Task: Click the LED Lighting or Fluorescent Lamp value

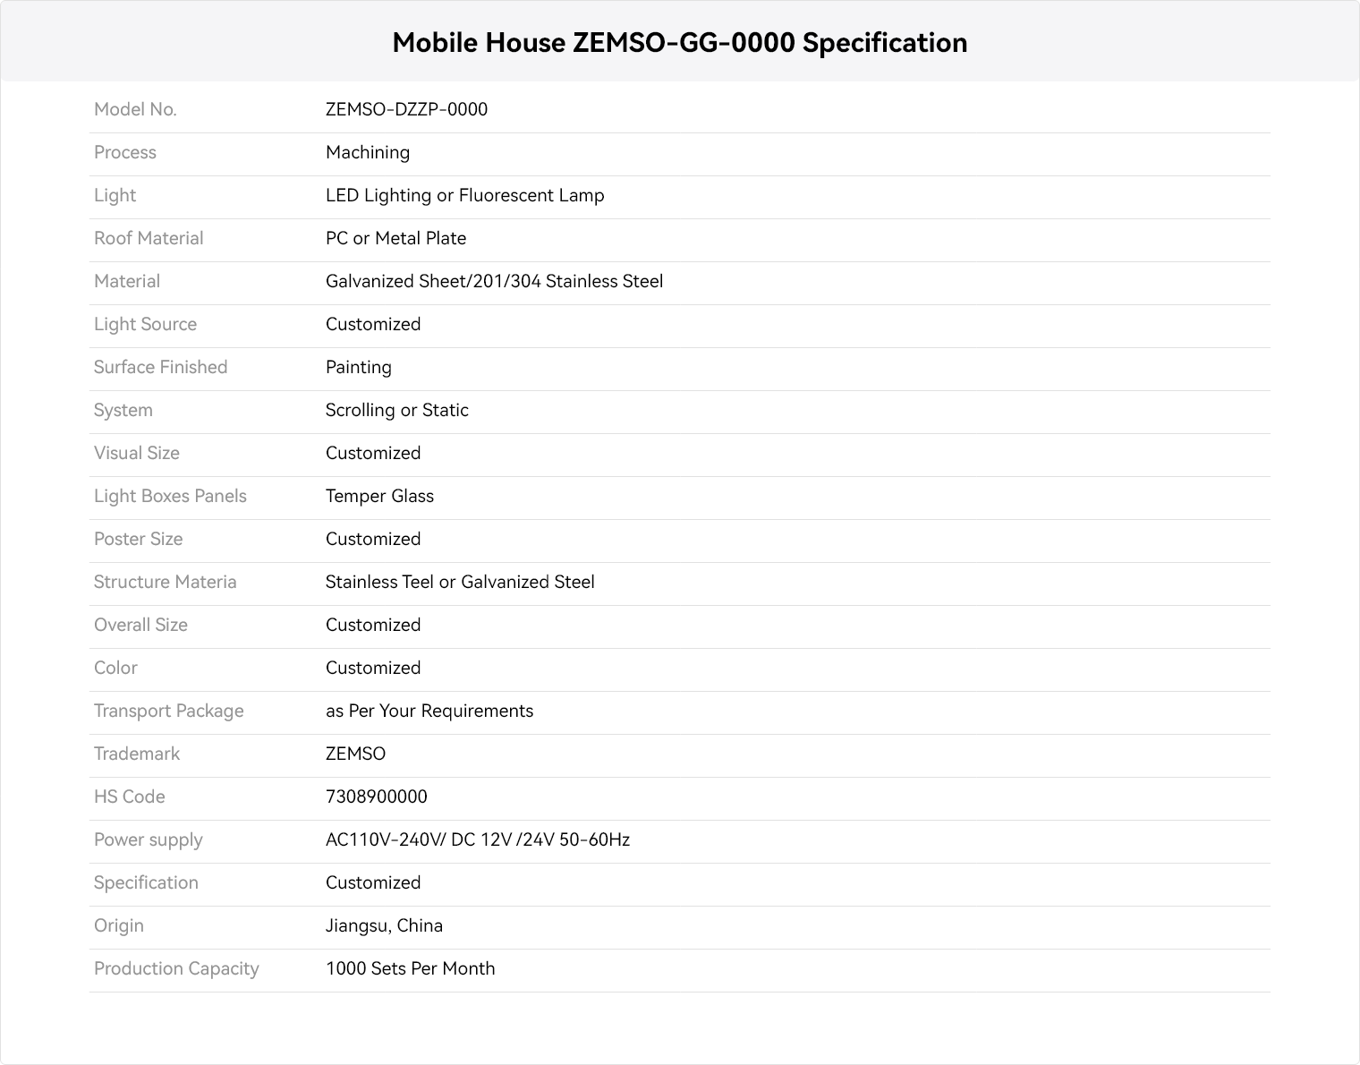Action: click(464, 195)
